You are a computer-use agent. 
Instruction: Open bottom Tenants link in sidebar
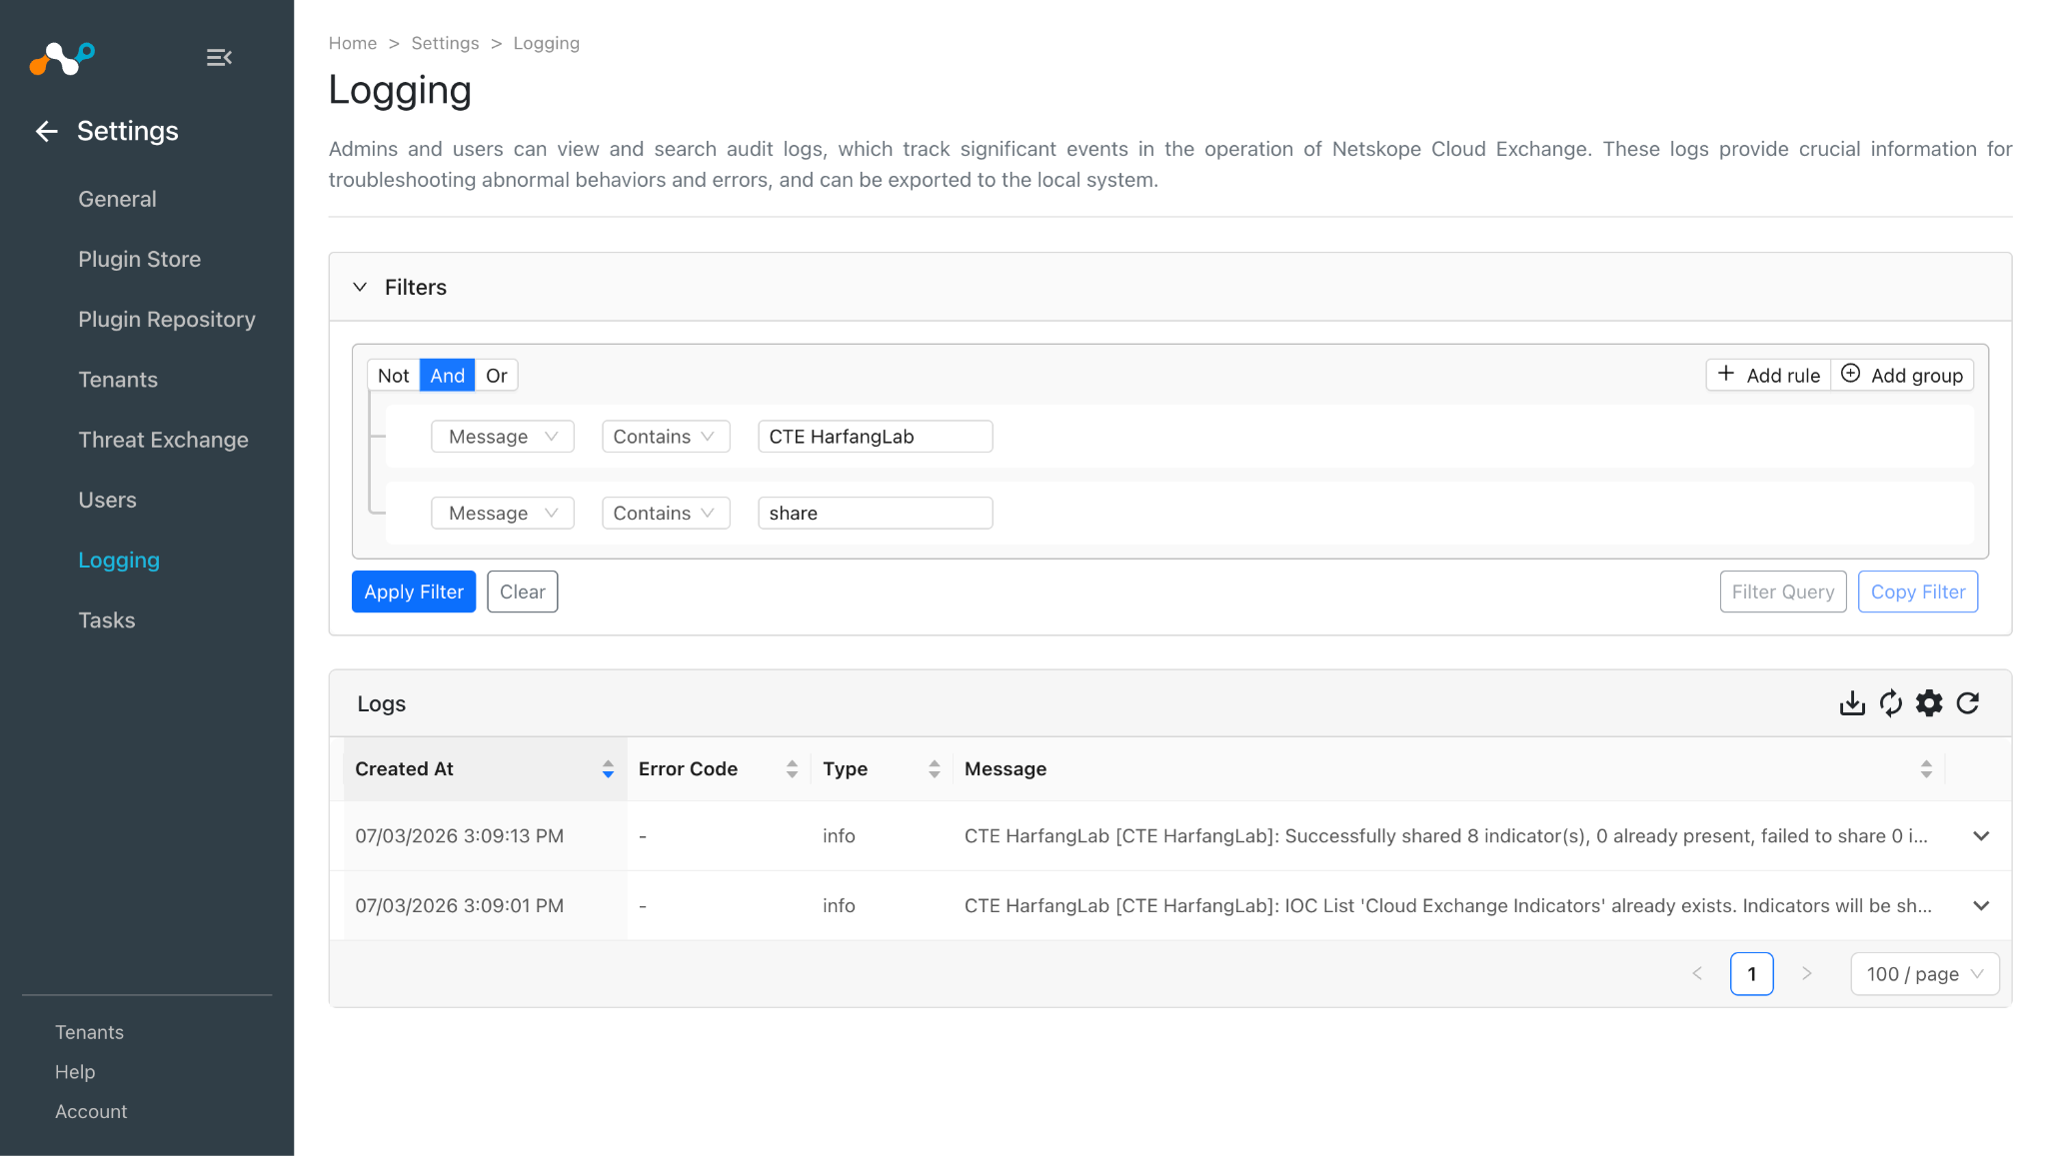click(x=89, y=1032)
